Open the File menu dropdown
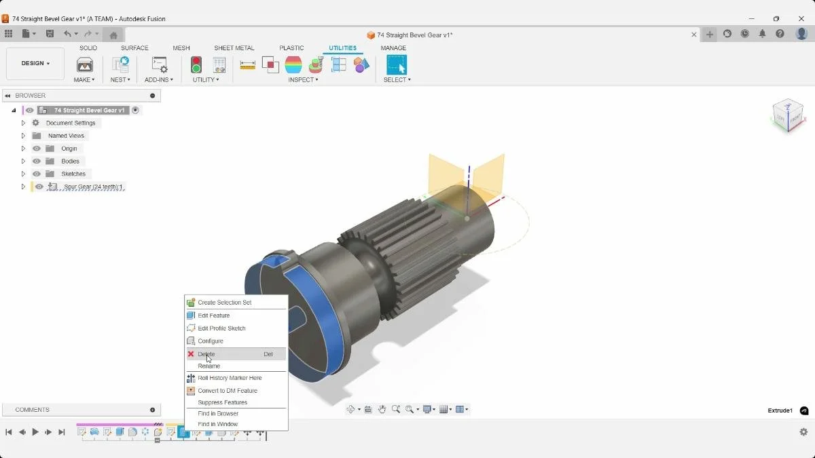815x458 pixels. pyautogui.click(x=29, y=34)
